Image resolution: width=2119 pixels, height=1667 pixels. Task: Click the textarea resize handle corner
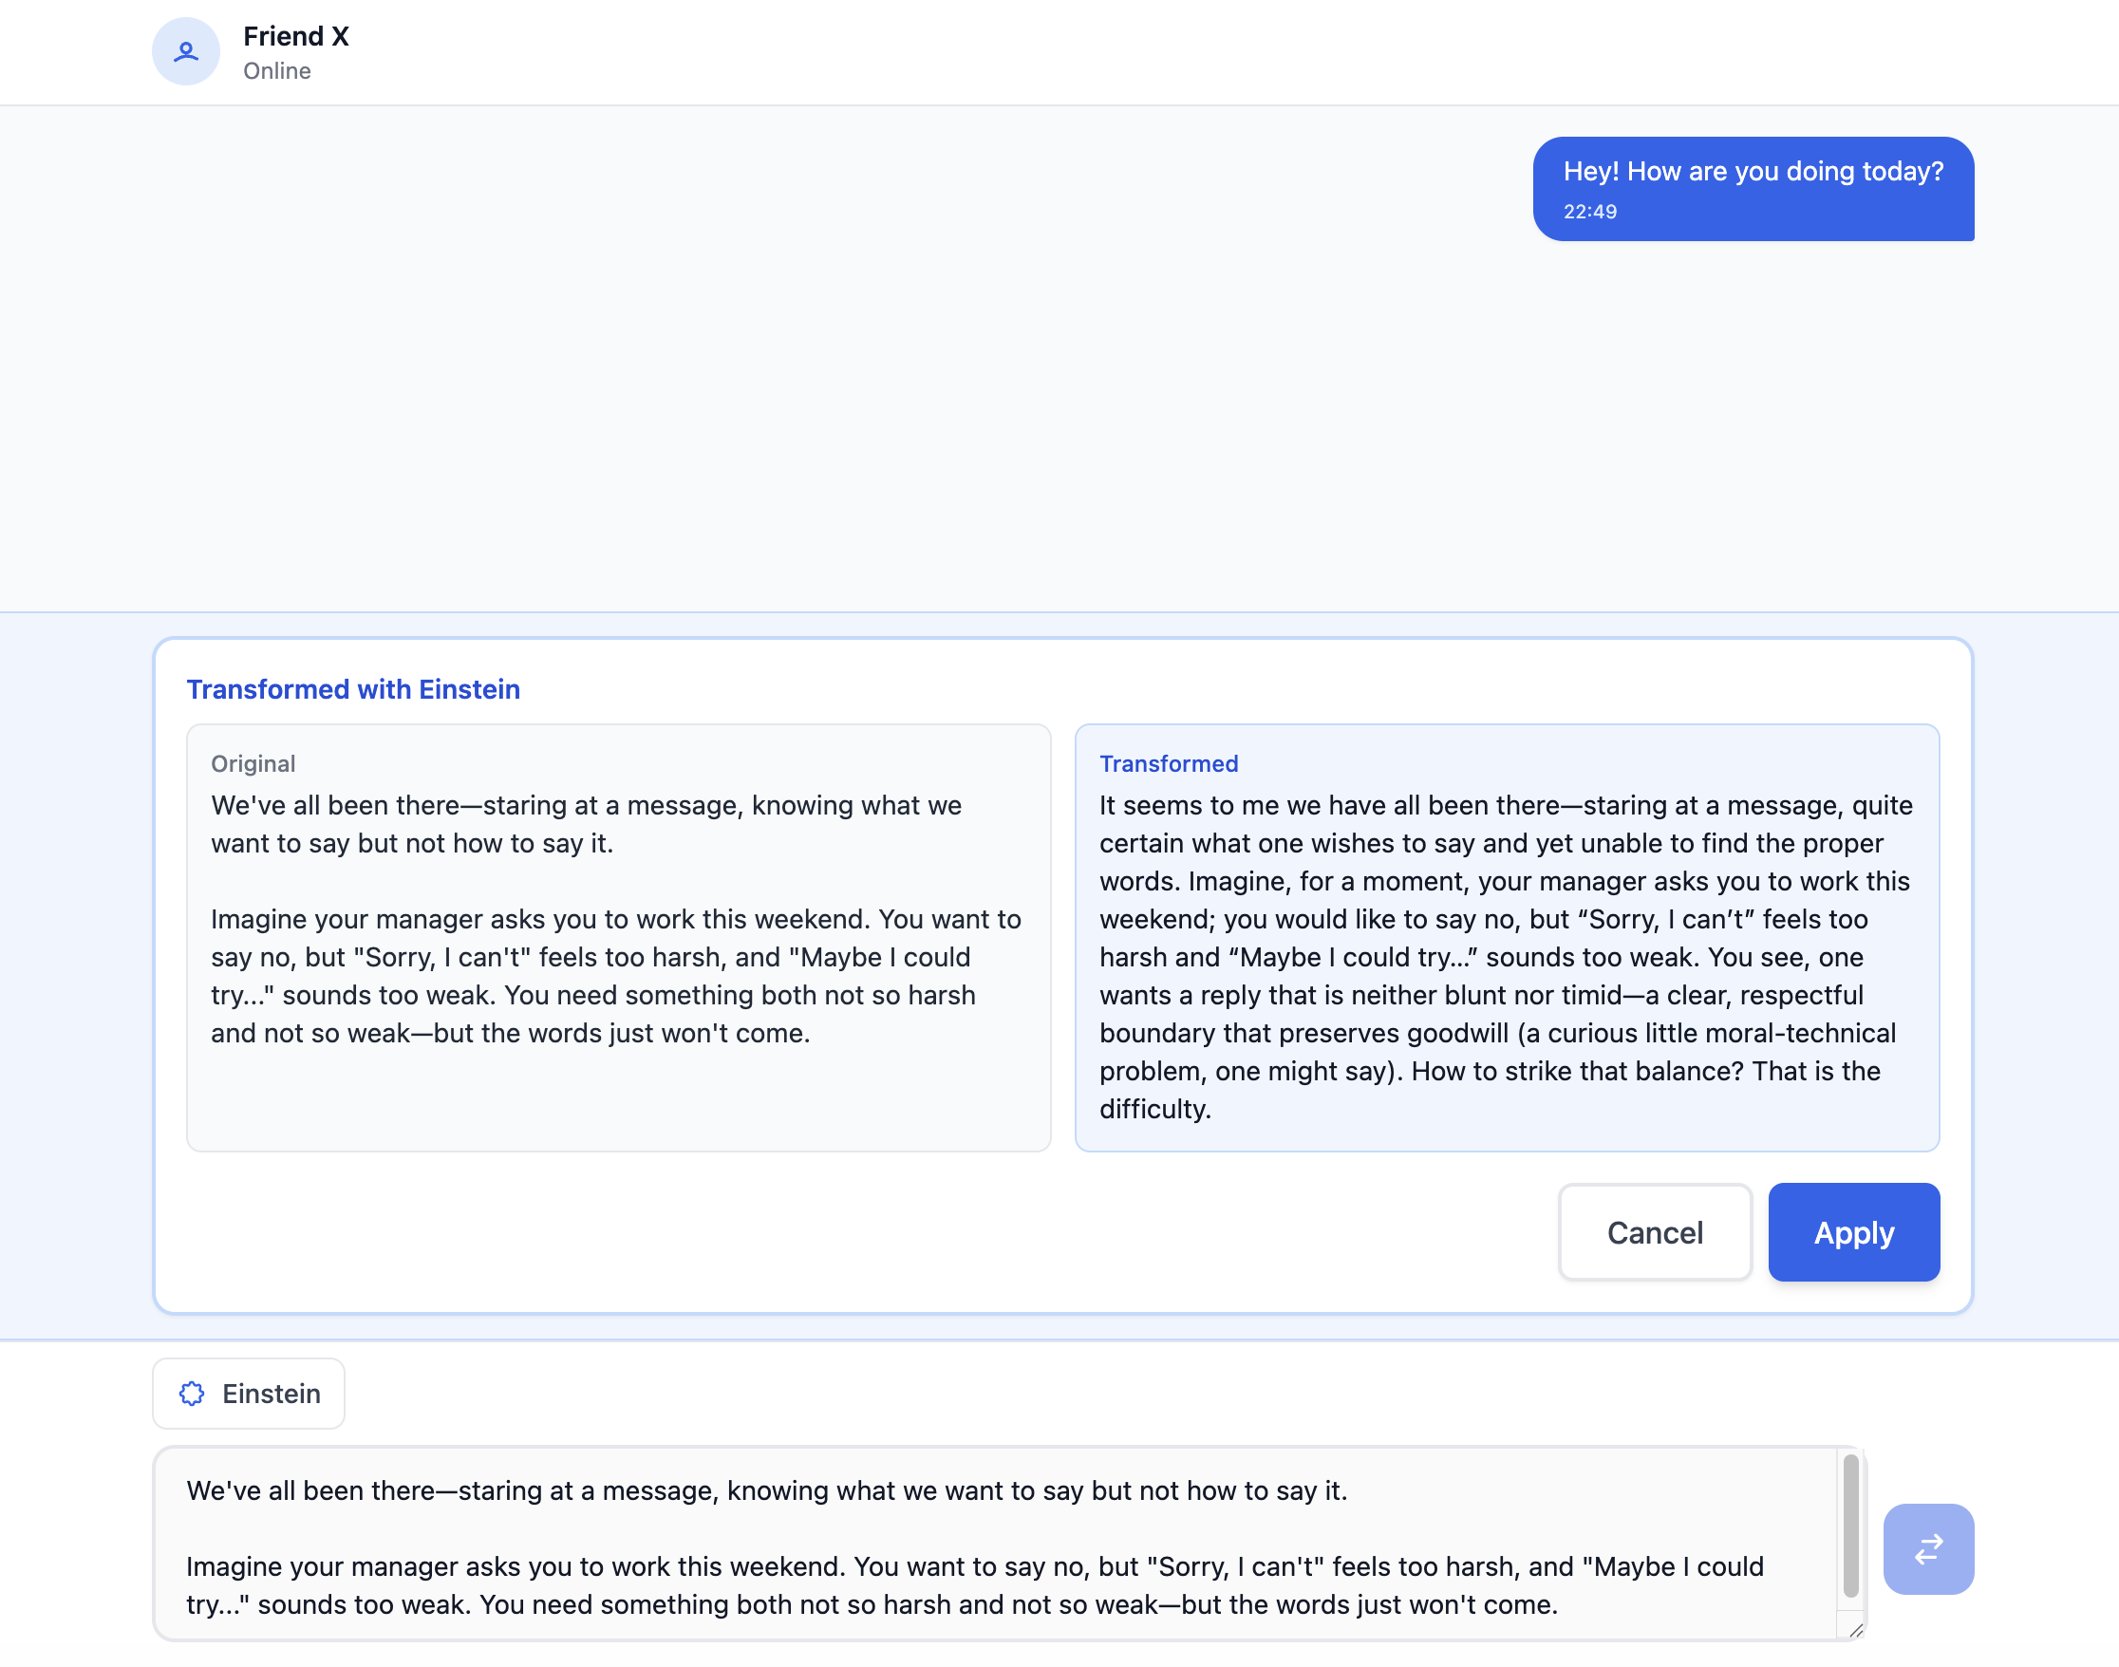(x=1855, y=1630)
